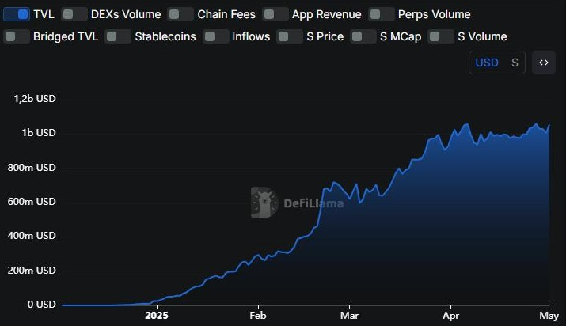Show Bridged TVL on the chart
Screen dimensions: 566x326
tap(17, 36)
